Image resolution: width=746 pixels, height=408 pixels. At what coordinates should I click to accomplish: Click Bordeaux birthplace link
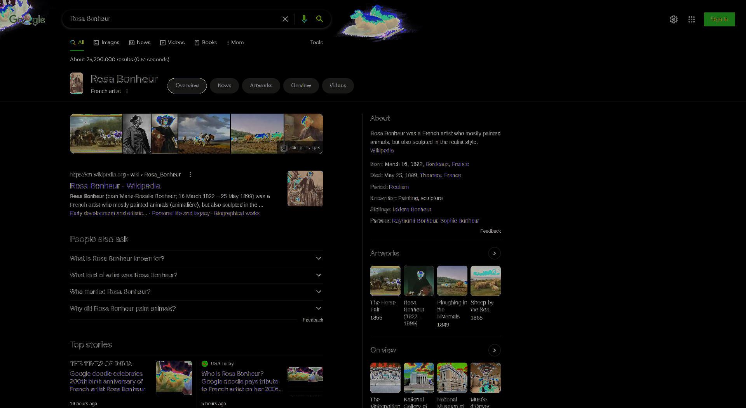[x=437, y=164]
